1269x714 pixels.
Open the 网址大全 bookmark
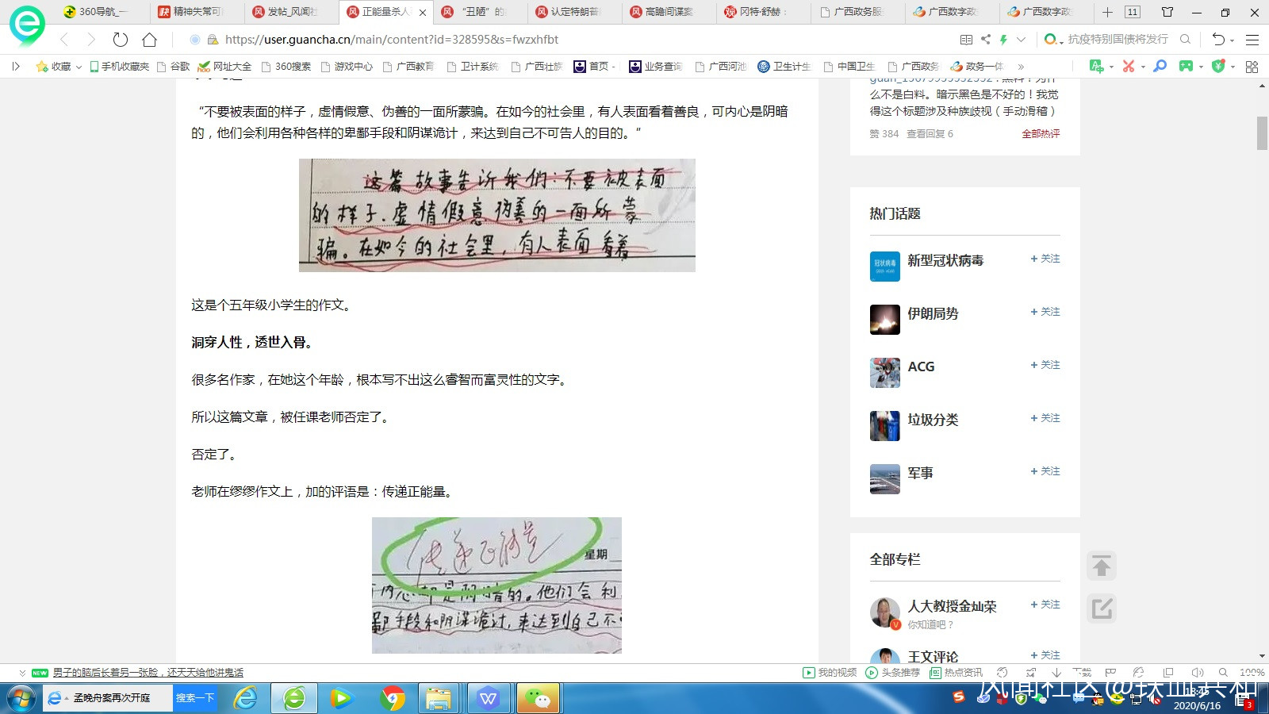225,67
